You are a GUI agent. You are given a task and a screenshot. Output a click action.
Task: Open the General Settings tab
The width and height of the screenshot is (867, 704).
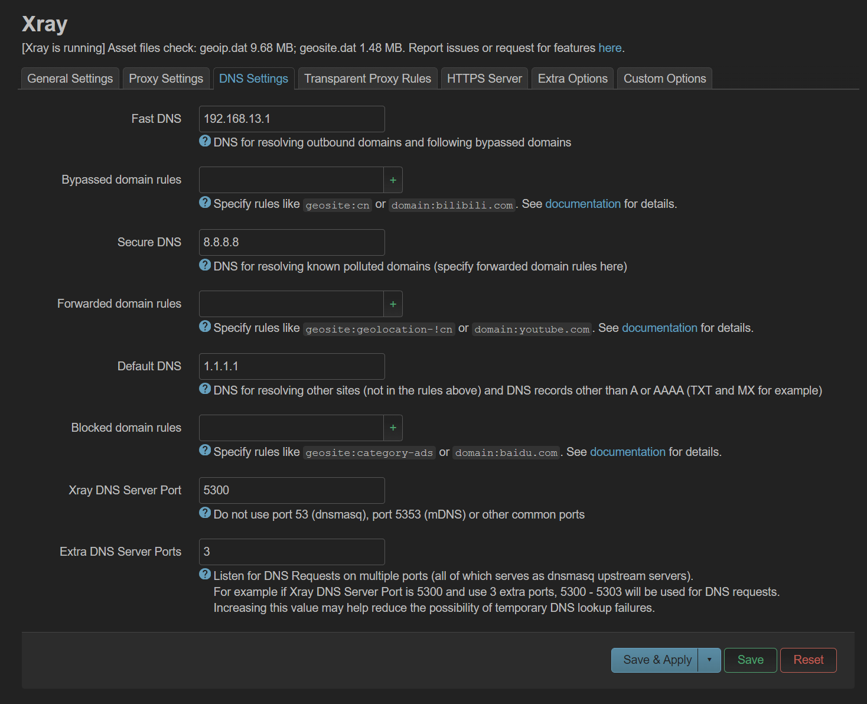pos(70,79)
